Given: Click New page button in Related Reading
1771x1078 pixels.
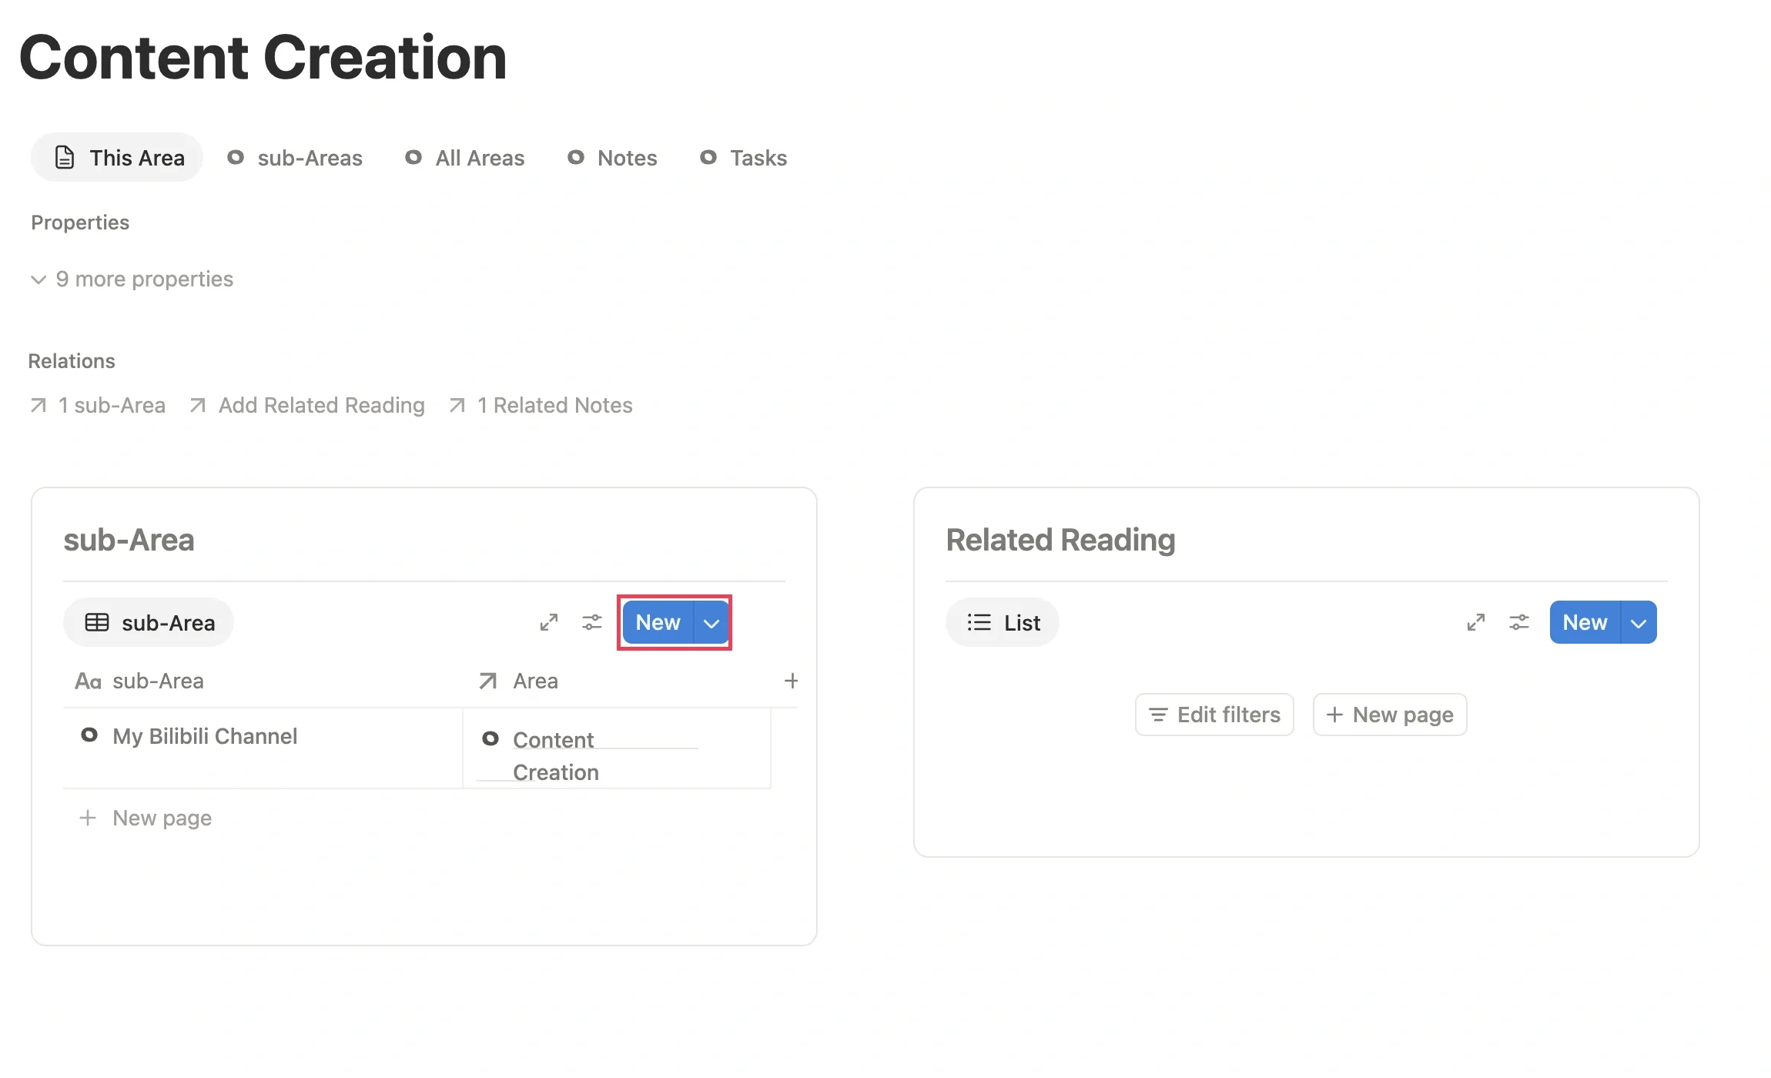Looking at the screenshot, I should (1390, 715).
